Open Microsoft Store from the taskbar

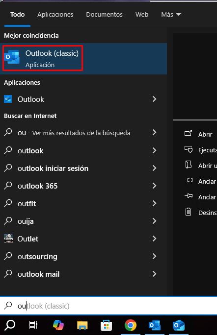coord(107,325)
